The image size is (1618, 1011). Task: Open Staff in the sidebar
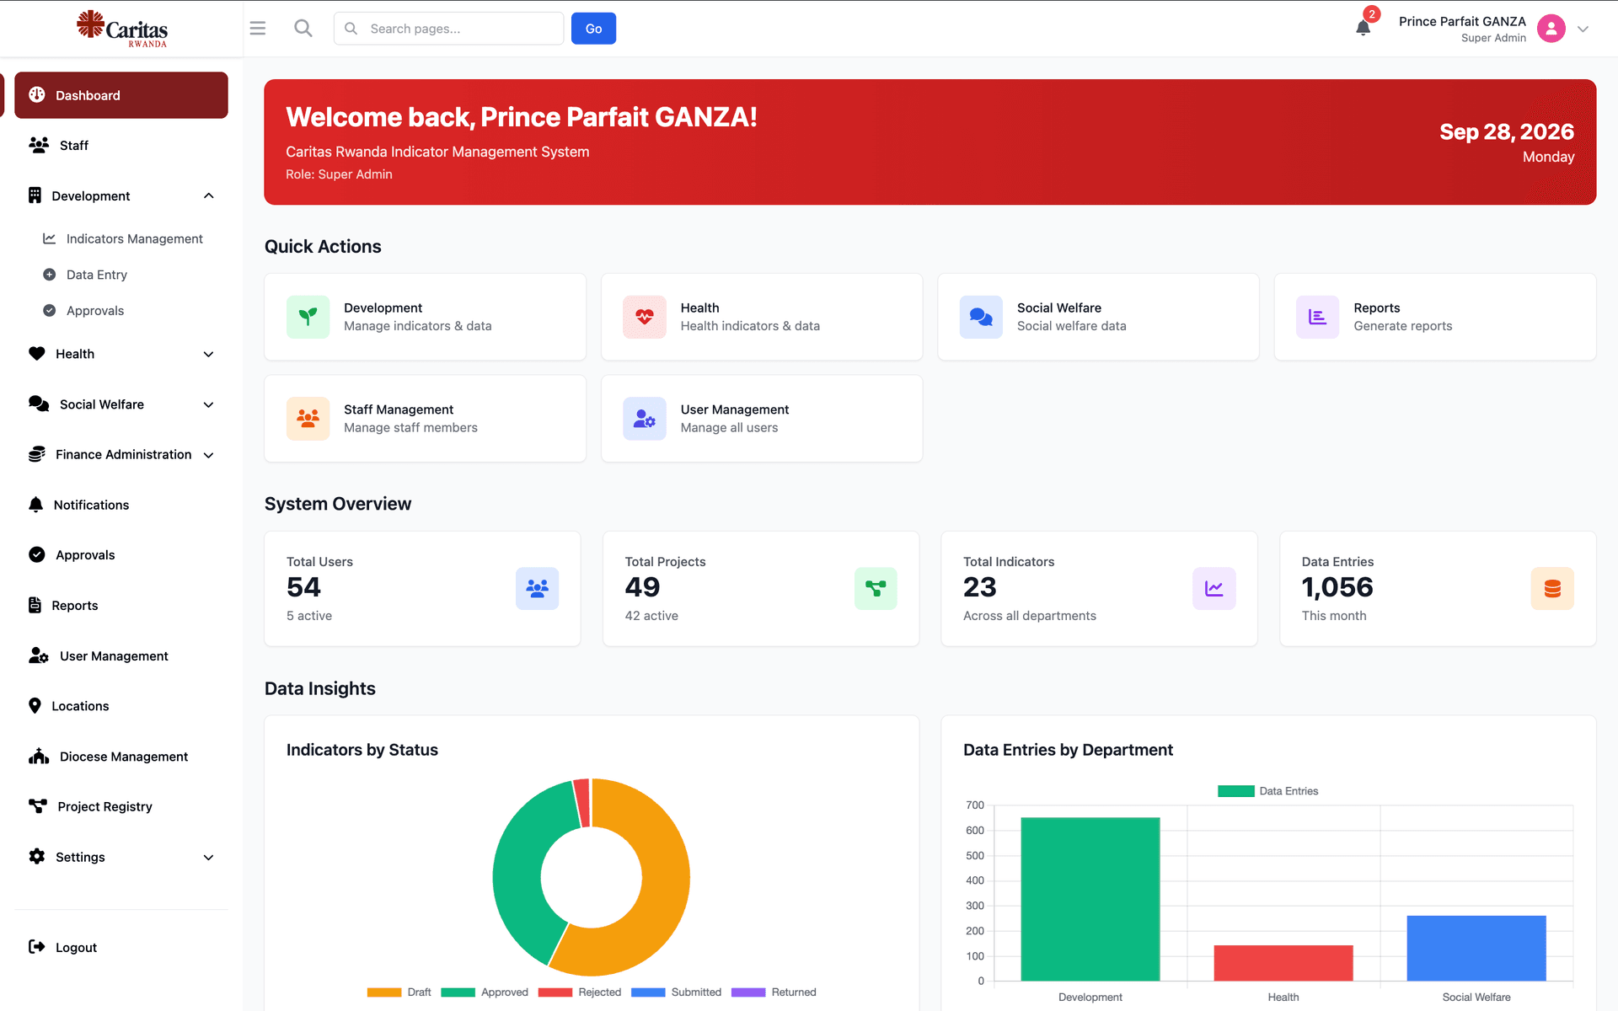point(121,145)
